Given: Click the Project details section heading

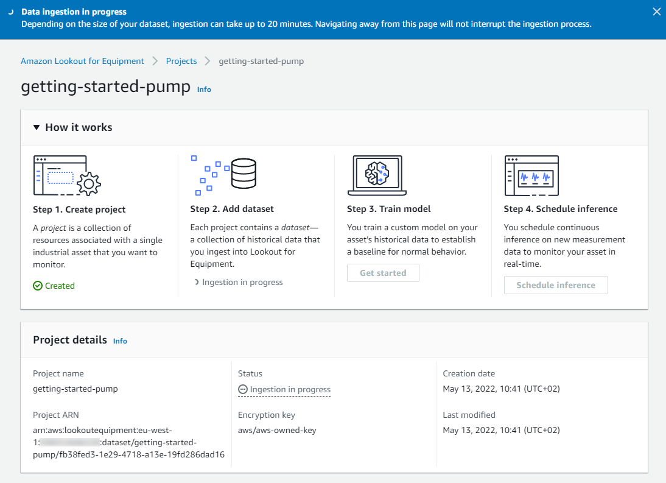Looking at the screenshot, I should point(70,340).
